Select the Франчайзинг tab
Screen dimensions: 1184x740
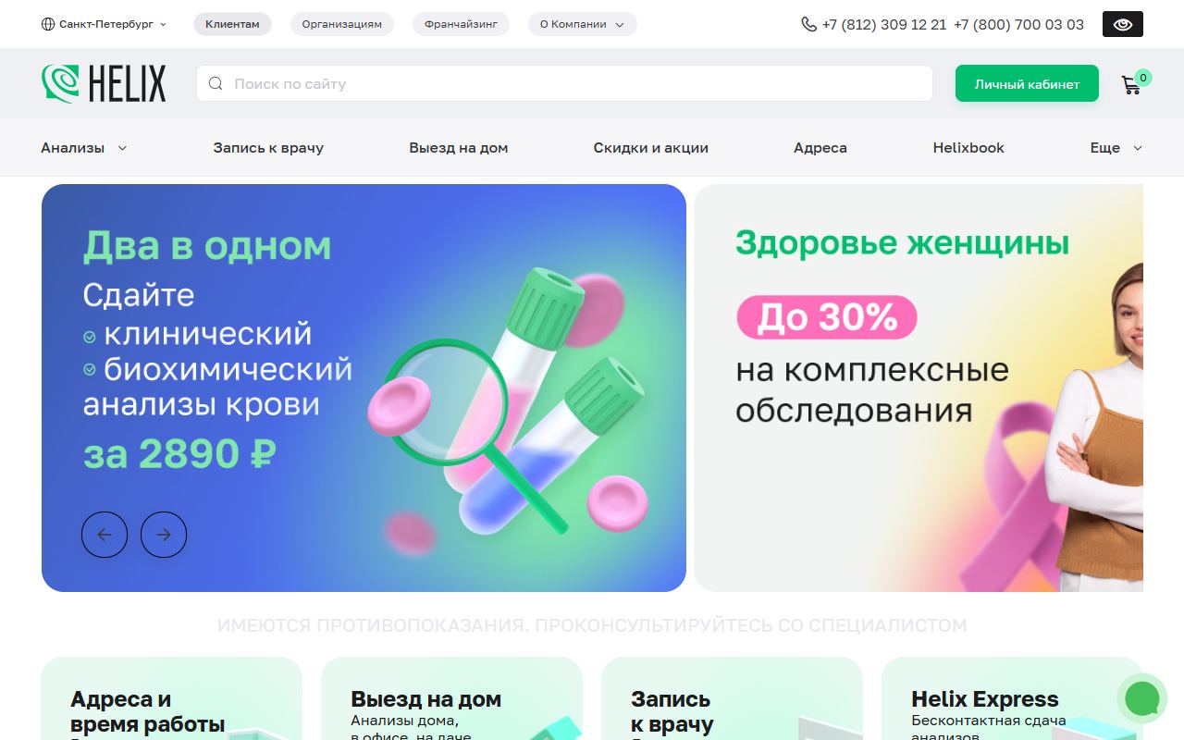click(461, 24)
